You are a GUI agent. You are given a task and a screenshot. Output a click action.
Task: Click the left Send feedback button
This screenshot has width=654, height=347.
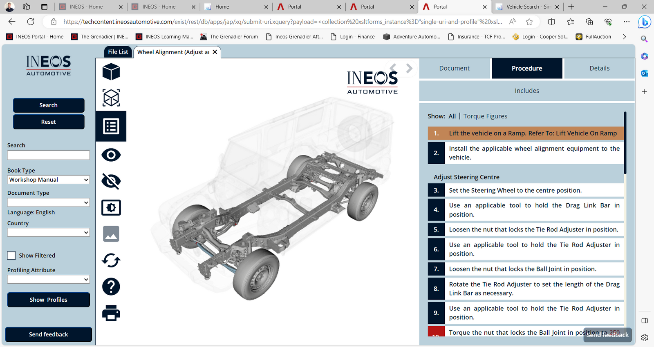[x=49, y=334]
